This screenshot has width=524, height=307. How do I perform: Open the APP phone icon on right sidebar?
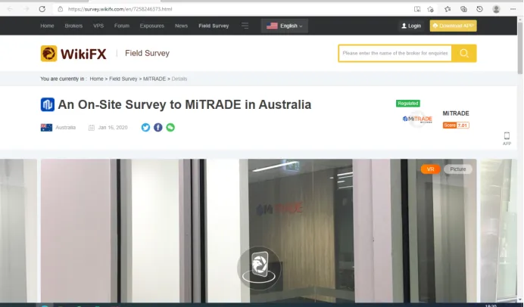click(507, 138)
